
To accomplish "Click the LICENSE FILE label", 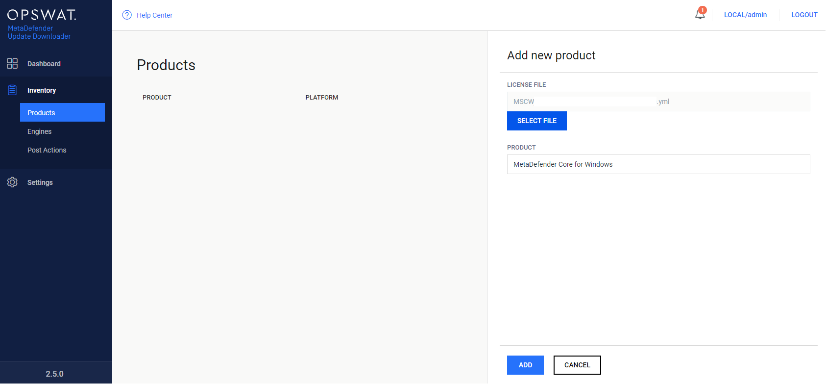I will click(x=526, y=85).
